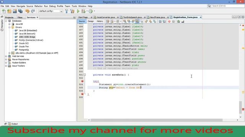Click the search magnifier icon in Search box
Viewport: 245px width, 137px height.
tap(209, 6)
